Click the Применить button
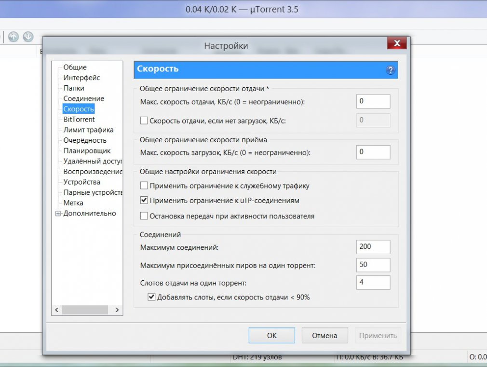This screenshot has height=367, width=487. coord(378,335)
